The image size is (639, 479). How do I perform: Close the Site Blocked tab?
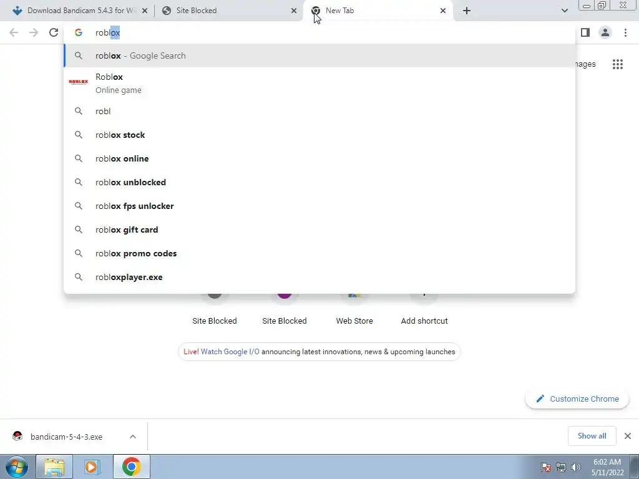tap(294, 11)
